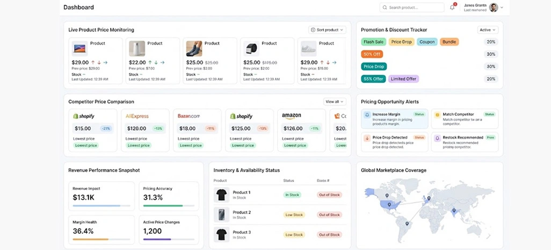
Task: Click the 50% Off tag
Action: pyautogui.click(x=372, y=54)
